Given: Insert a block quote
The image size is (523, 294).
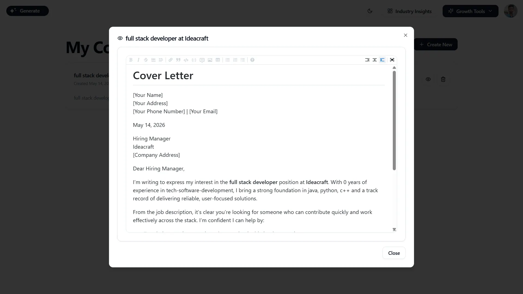Looking at the screenshot, I should click(178, 60).
